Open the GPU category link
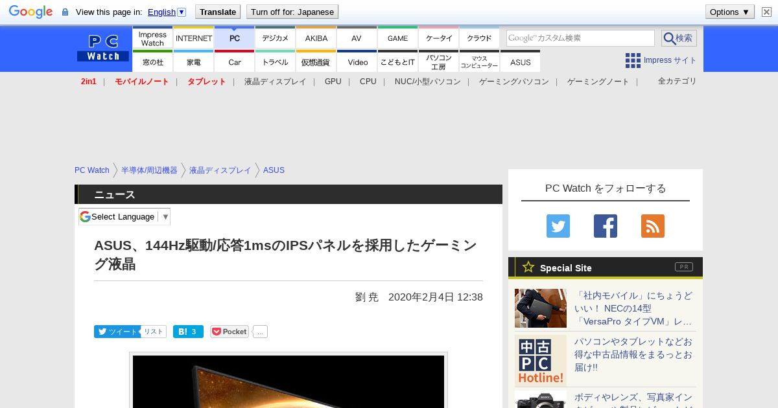The image size is (778, 408). coord(333,82)
